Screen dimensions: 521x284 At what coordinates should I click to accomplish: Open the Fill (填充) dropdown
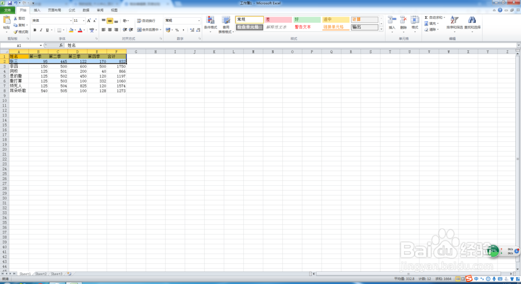pyautogui.click(x=431, y=23)
